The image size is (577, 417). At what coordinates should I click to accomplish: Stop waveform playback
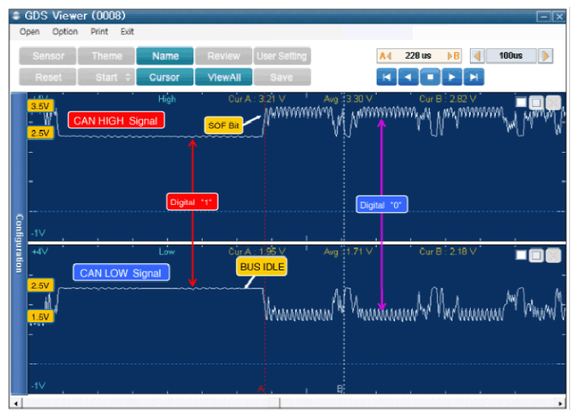tap(430, 77)
